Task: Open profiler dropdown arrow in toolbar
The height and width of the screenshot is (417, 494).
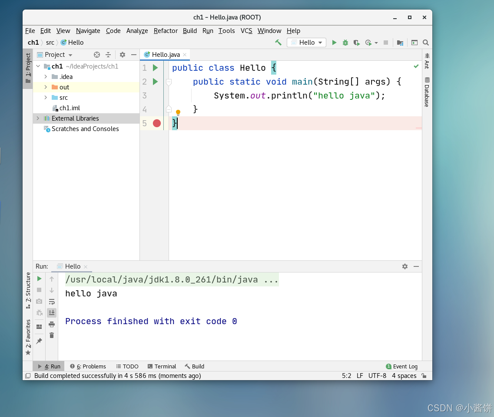Action: coord(376,43)
